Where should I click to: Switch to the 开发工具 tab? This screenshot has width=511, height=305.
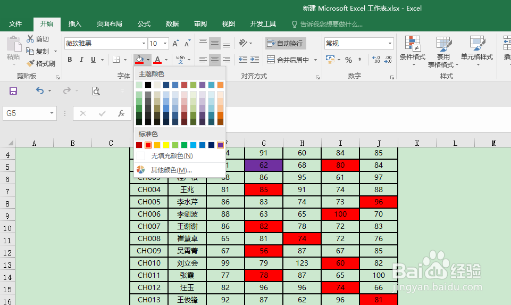(x=263, y=24)
